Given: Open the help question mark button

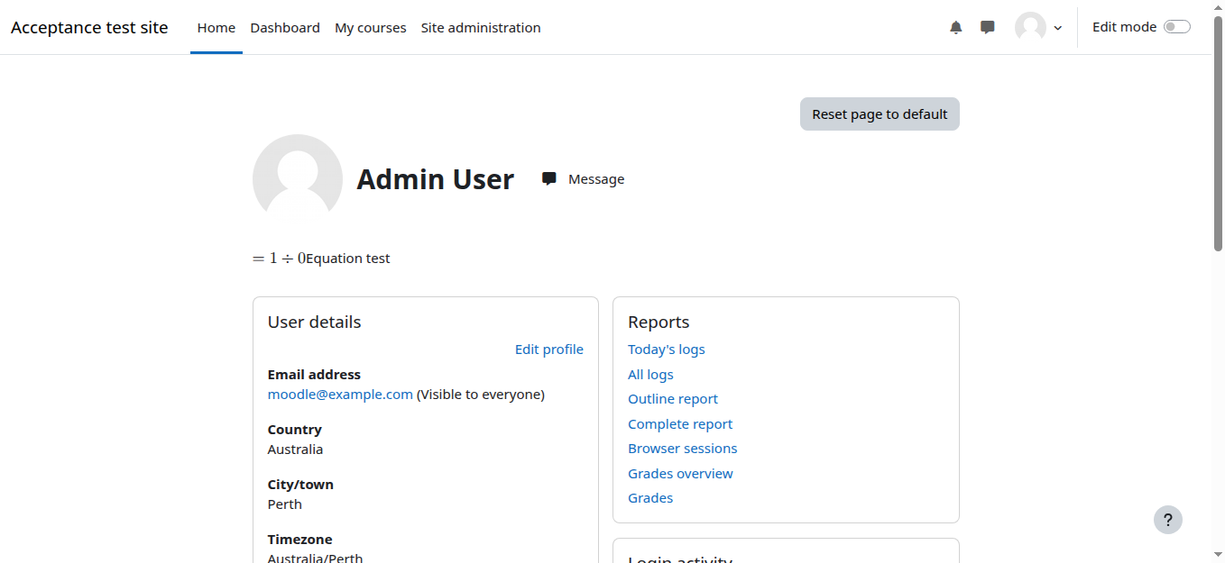Looking at the screenshot, I should click(x=1167, y=520).
